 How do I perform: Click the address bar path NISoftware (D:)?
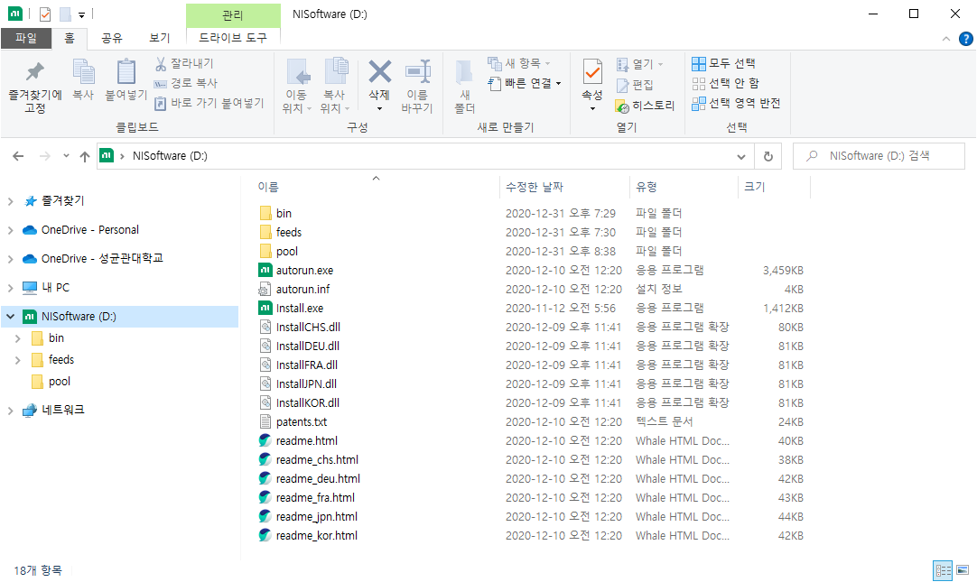point(170,156)
